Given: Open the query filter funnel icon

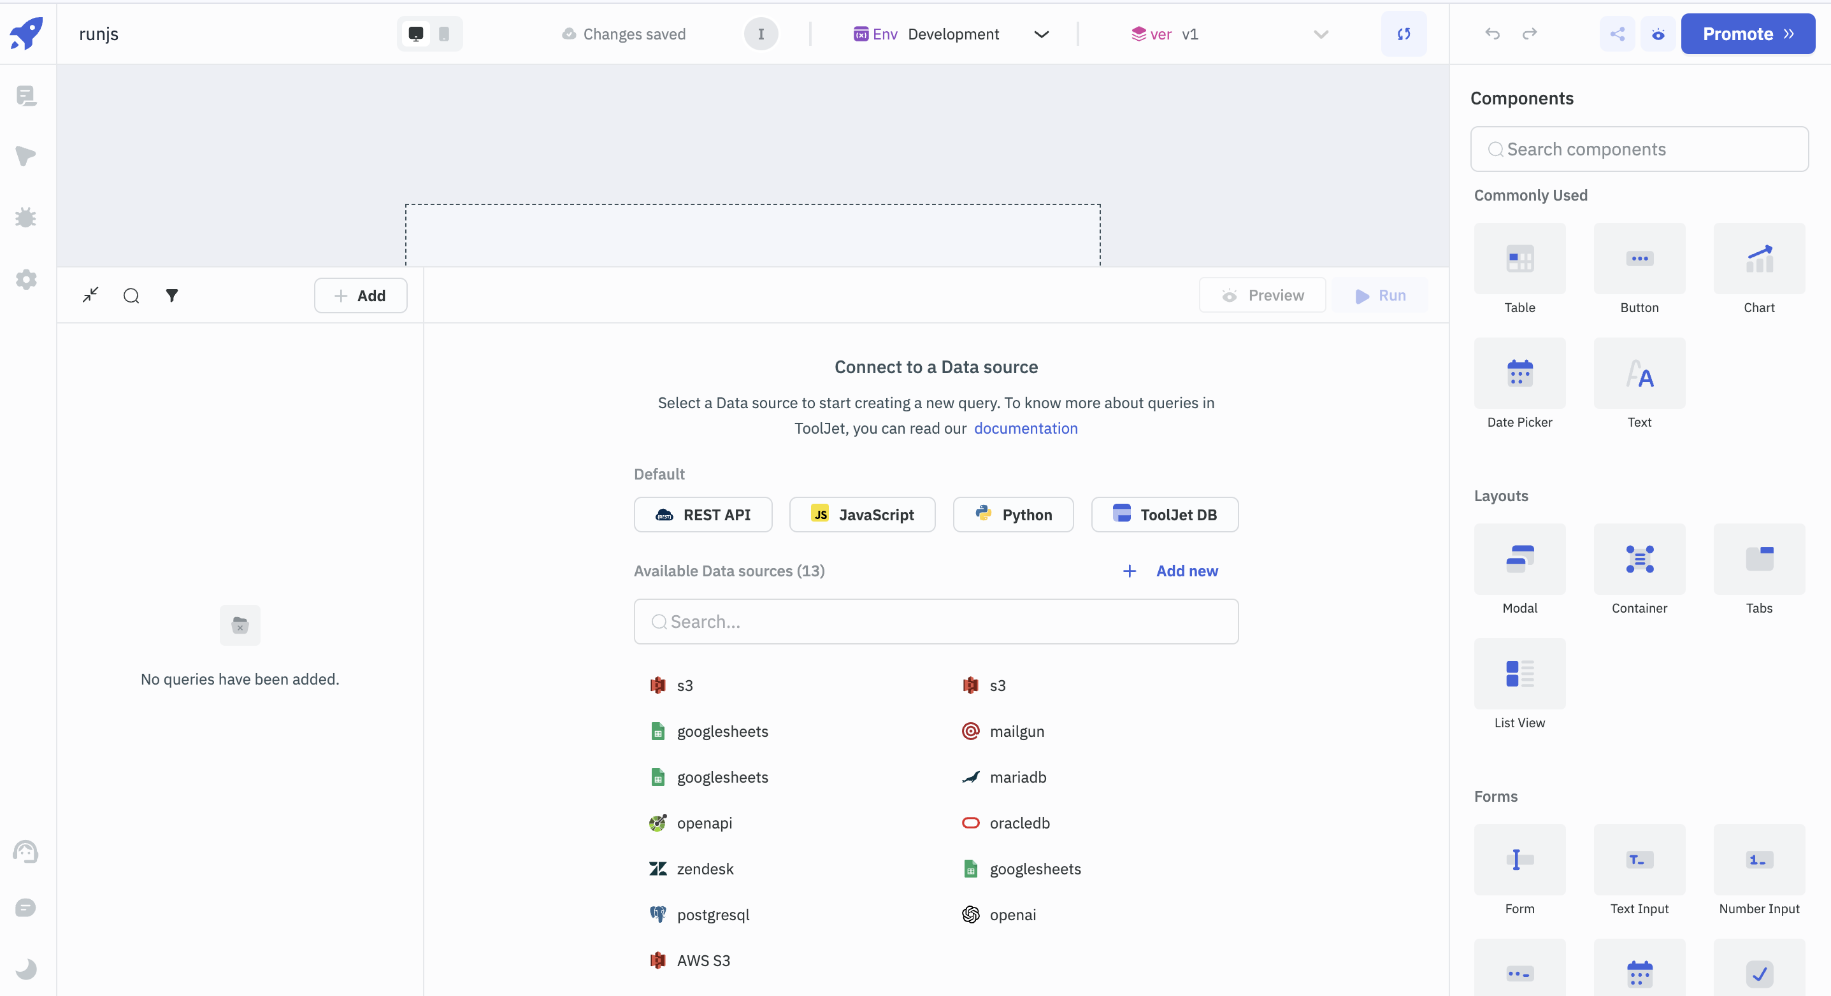Looking at the screenshot, I should pyautogui.click(x=172, y=295).
